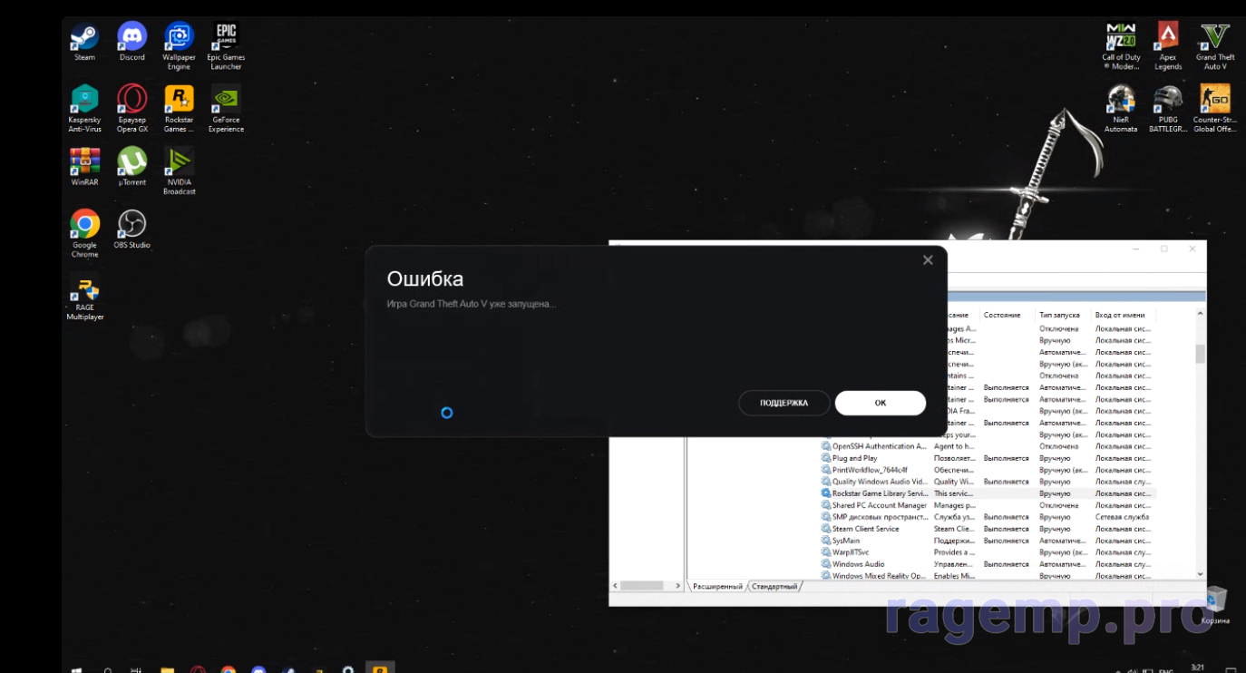The image size is (1246, 673).
Task: Switch to the Расширенный tab
Action: 717,587
